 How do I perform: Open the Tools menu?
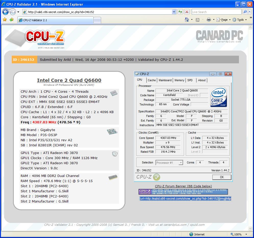pos(239,20)
